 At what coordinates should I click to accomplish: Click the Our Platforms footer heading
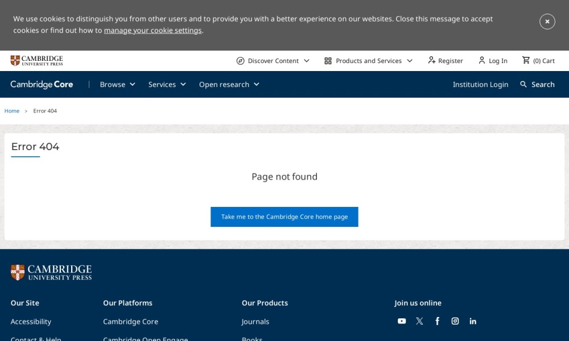(x=127, y=303)
